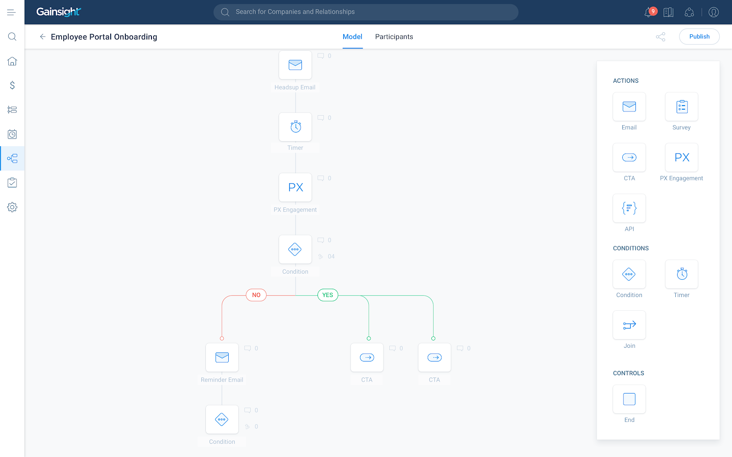Click the share icon next to Publish
This screenshot has width=732, height=457.
(x=660, y=37)
